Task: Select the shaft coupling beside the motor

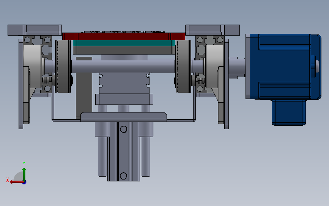Action: click(x=237, y=68)
